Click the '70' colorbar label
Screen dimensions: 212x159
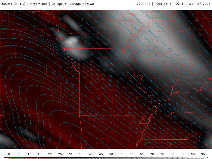(152, 154)
